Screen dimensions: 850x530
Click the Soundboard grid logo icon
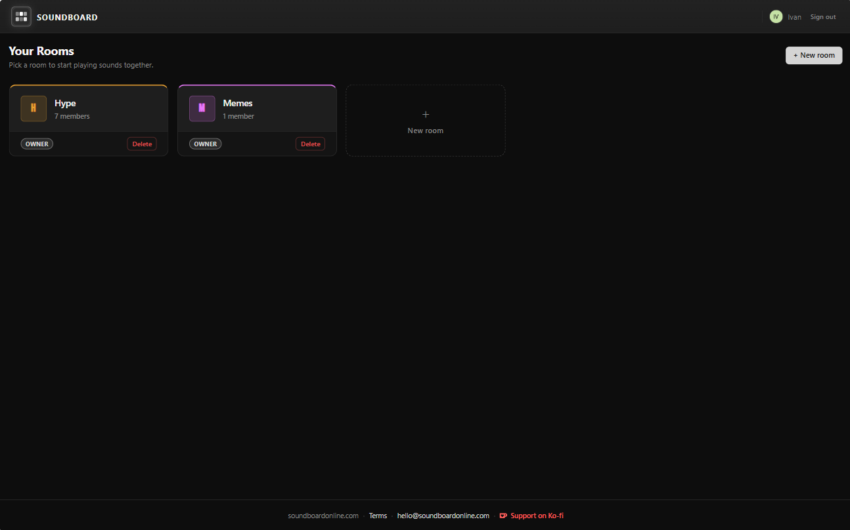point(21,16)
